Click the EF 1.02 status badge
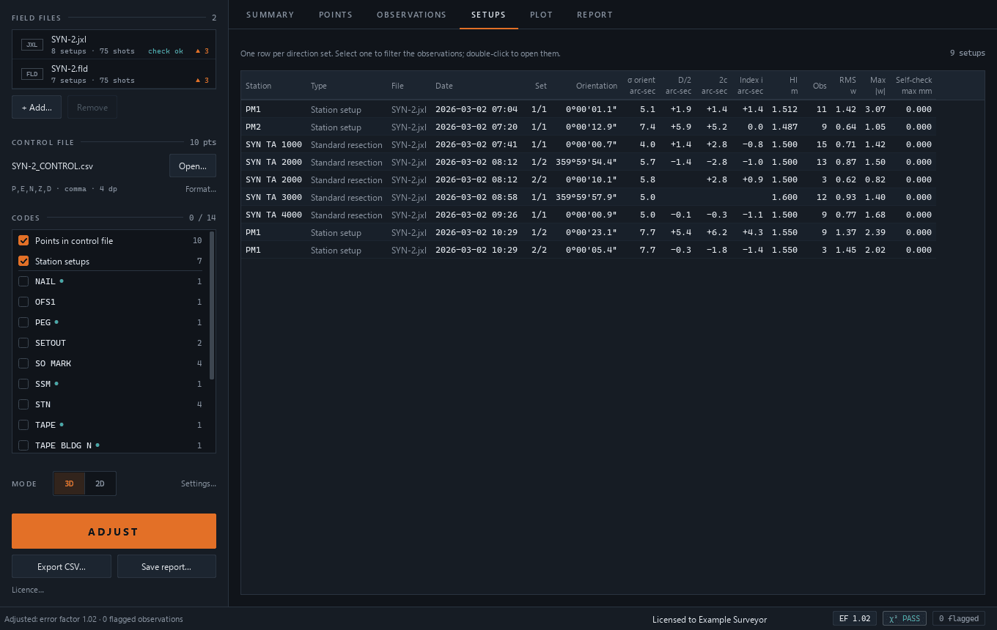997x630 pixels. click(x=855, y=618)
